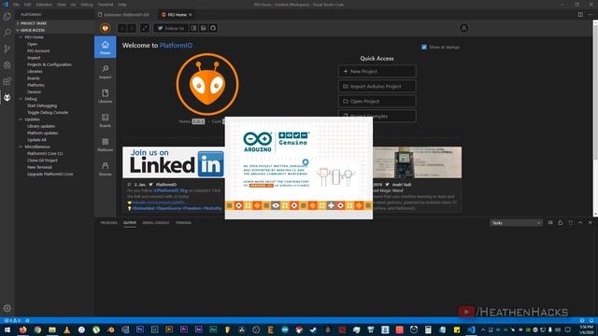Go back using PIO Home back arrow
The image size is (598, 336).
(122, 28)
